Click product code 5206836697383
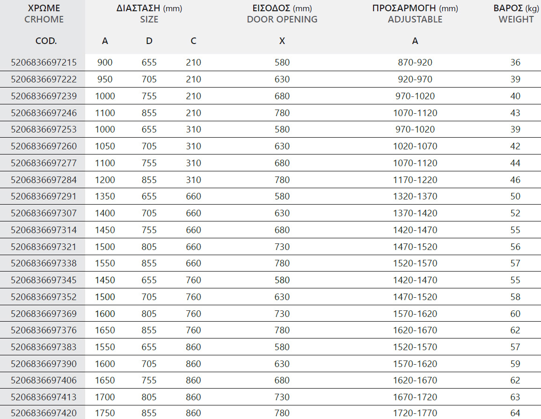 [44, 347]
